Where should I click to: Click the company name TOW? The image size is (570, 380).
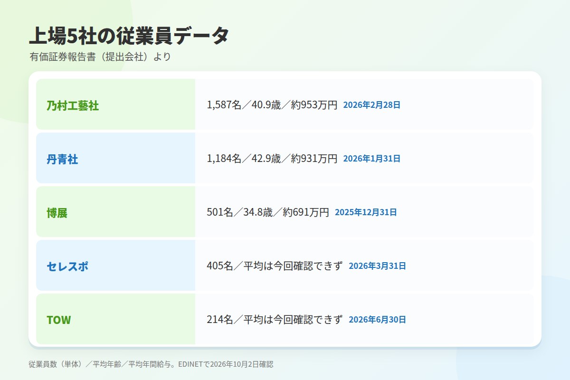(x=58, y=320)
